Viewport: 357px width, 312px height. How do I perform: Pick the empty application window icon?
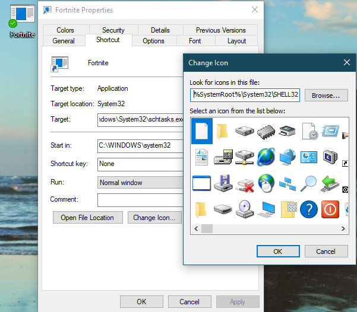[x=201, y=183]
